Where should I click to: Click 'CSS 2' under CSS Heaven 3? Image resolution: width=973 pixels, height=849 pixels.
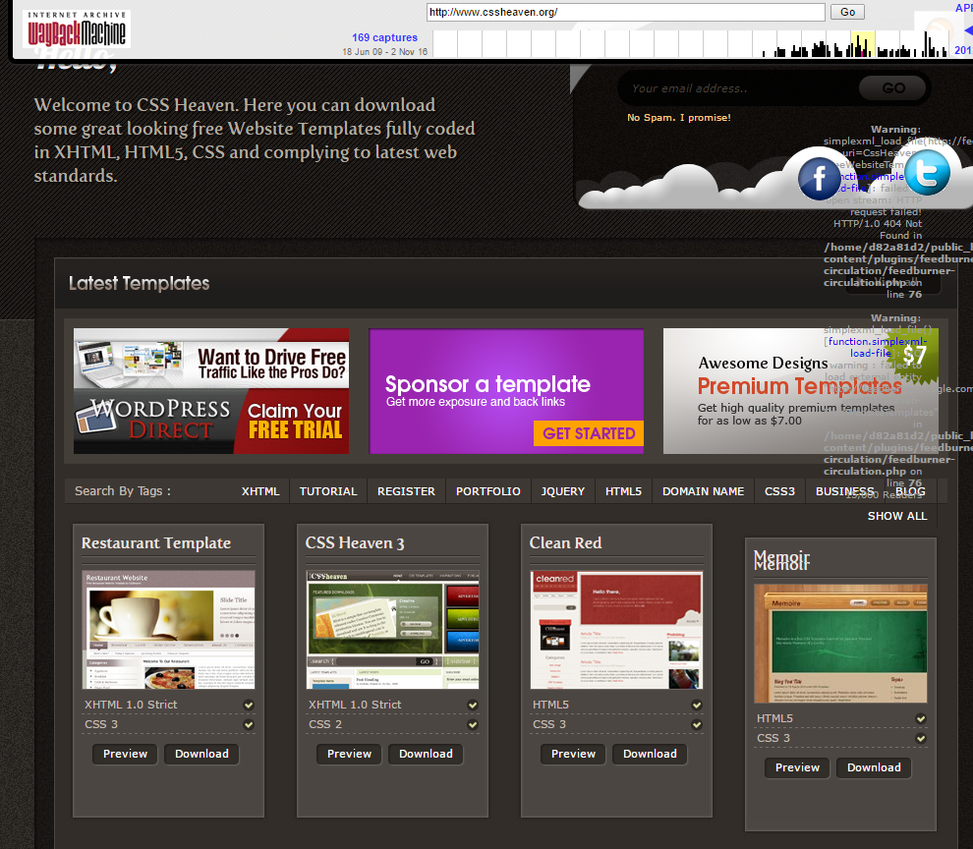[x=325, y=725]
